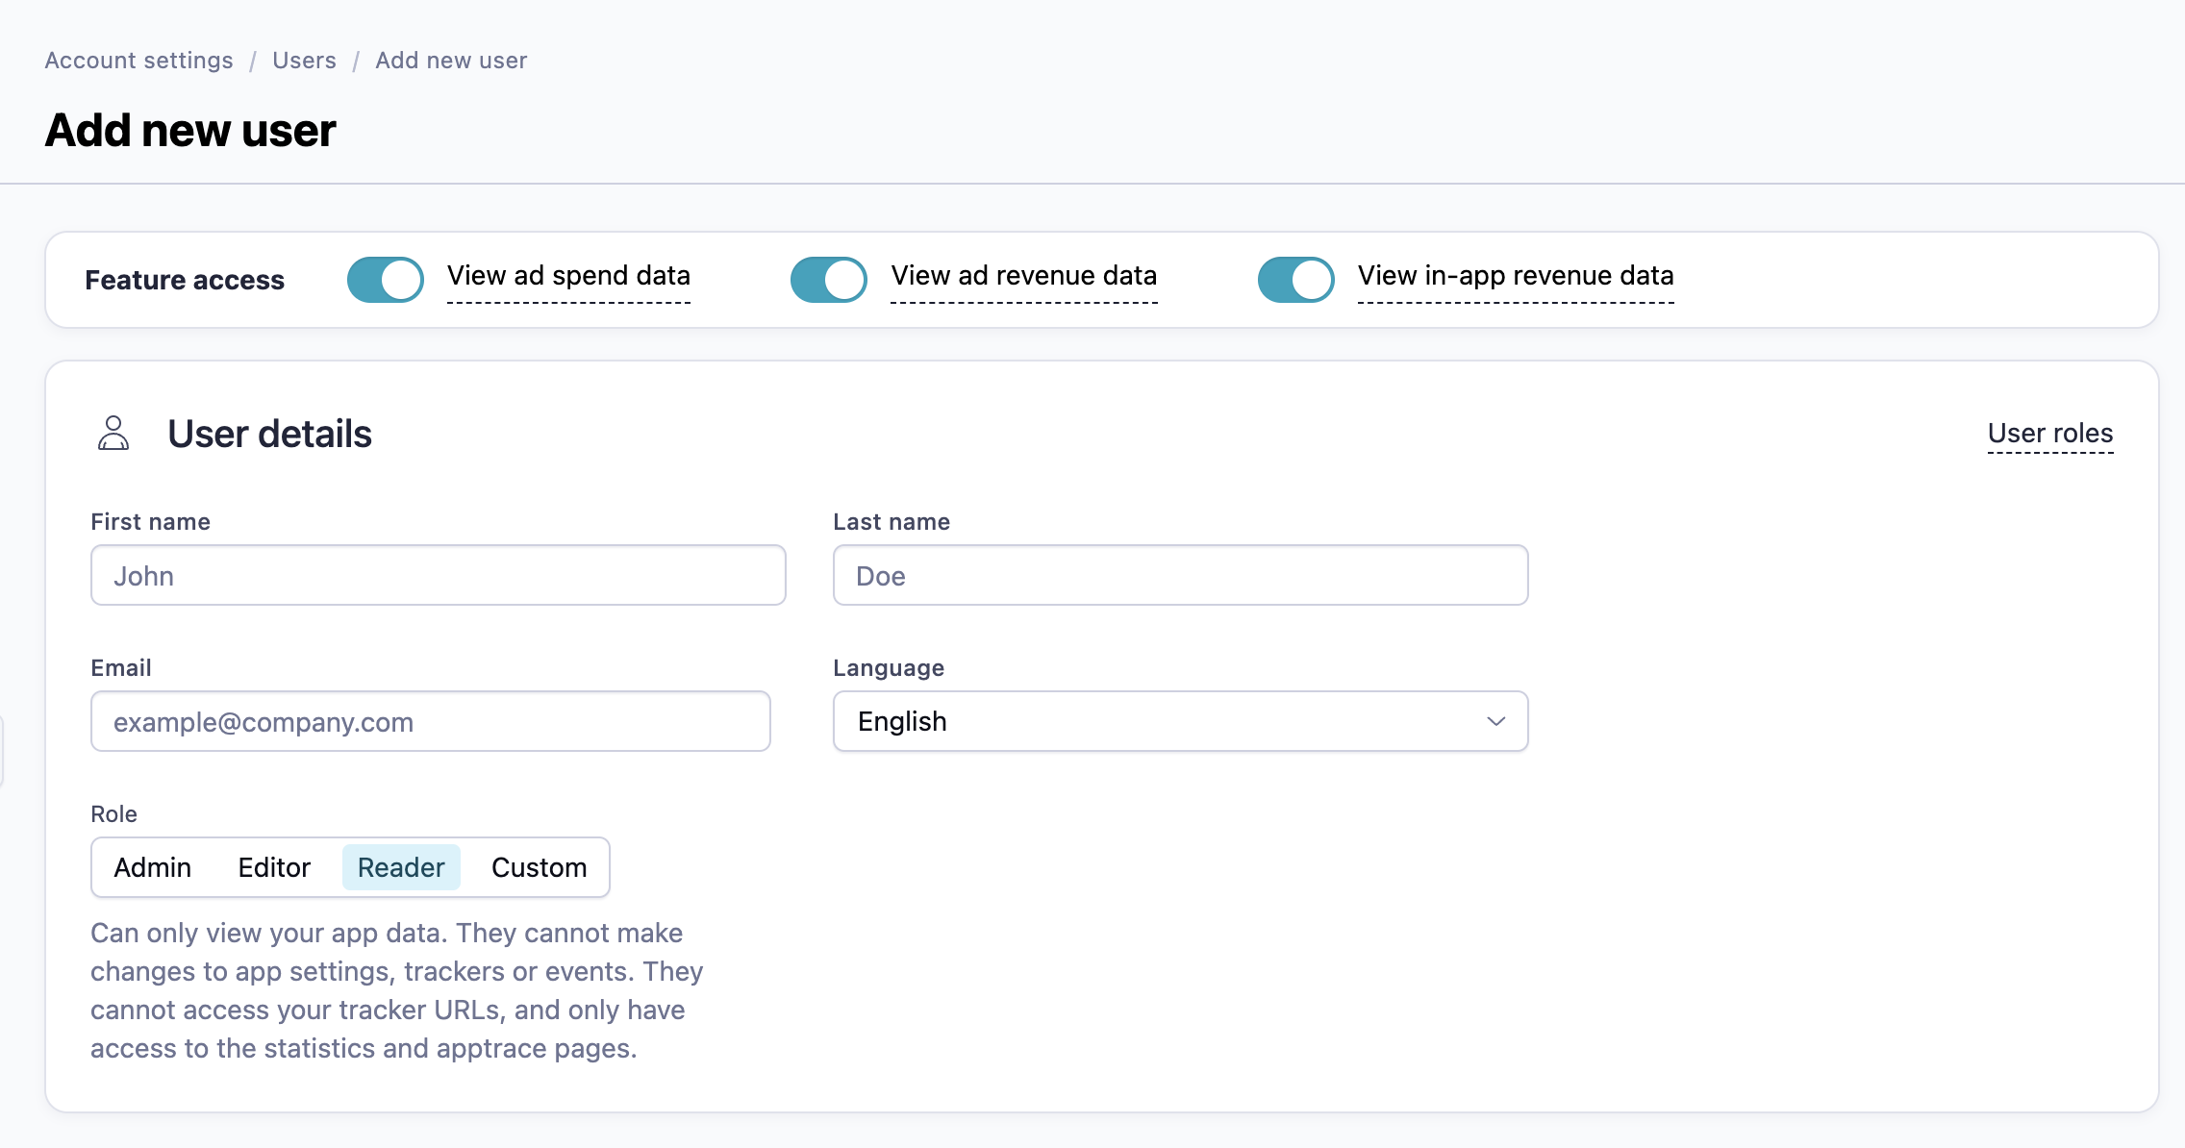Image resolution: width=2185 pixels, height=1148 pixels.
Task: Click the View ad spend data label
Action: (568, 276)
